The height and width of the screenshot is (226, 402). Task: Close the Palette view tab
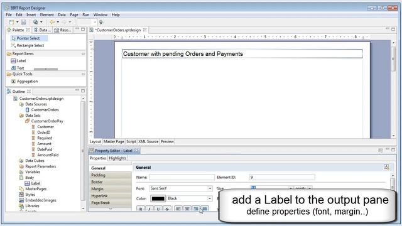point(28,30)
